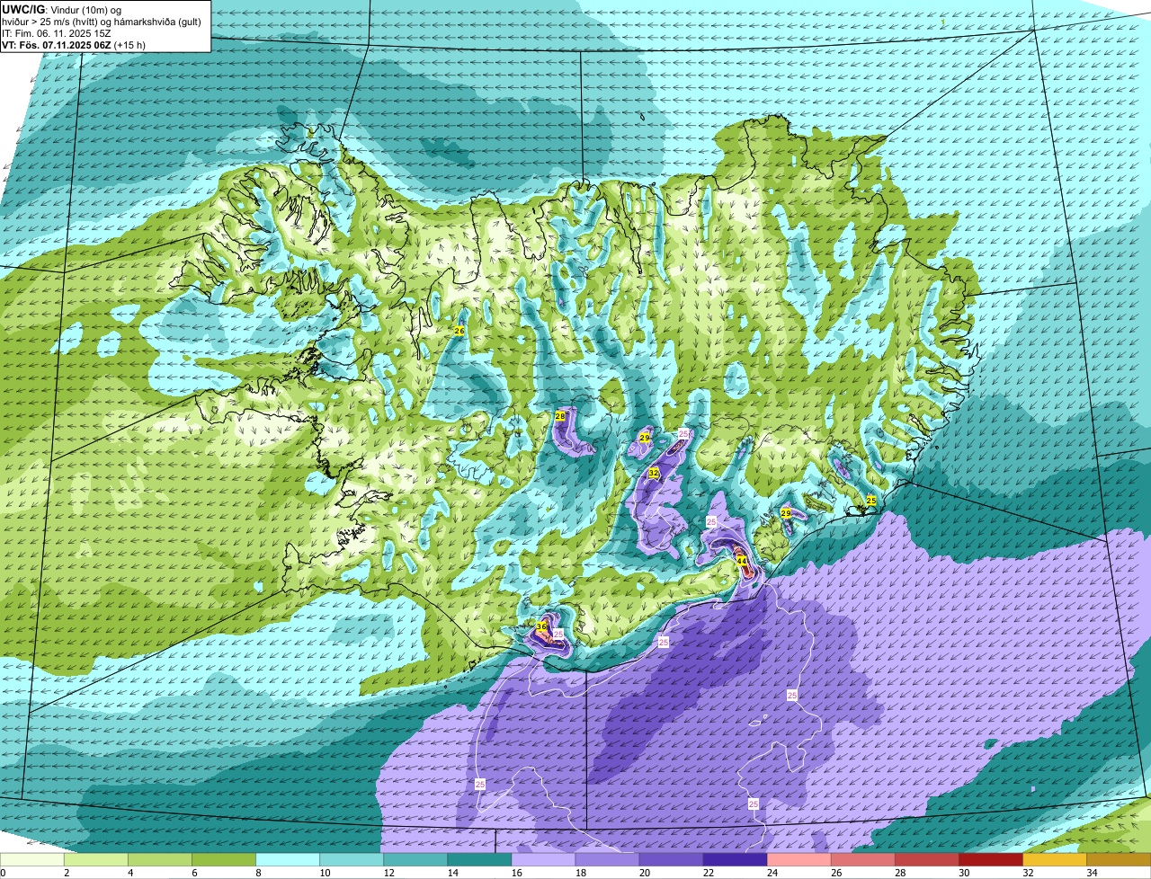Image resolution: width=1151 pixels, height=879 pixels.
Task: Click the 'UWC/IG: Vindur (10m) og' title line
Action: (62, 9)
